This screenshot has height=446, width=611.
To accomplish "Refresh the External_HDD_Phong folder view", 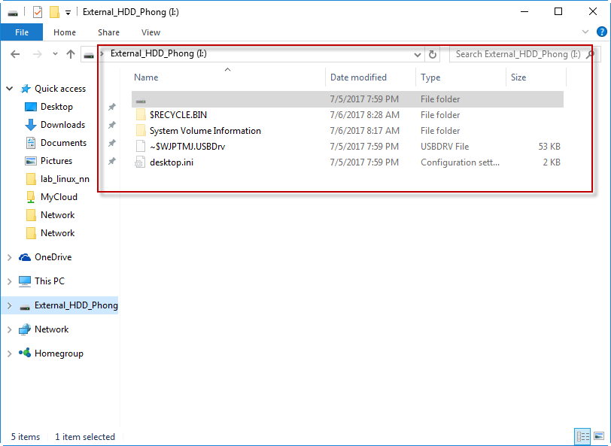I will click(x=433, y=54).
